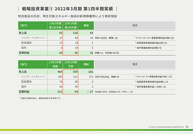Click the note 投資運用事業営業利益11億(+1)
The image size is (193, 134).
coord(151,43)
